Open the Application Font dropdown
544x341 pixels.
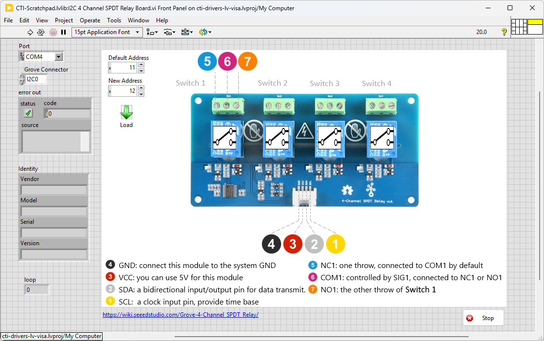(138, 32)
